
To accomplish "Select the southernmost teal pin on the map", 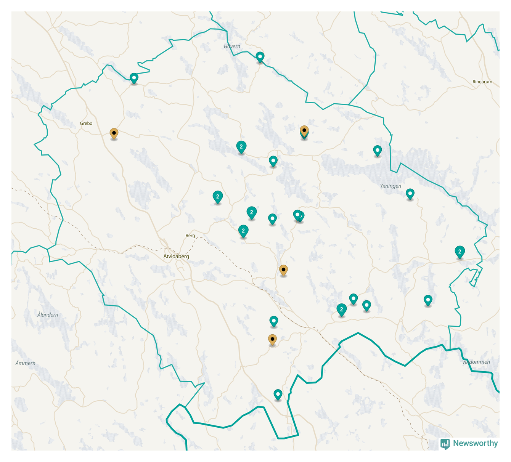I will coord(278,394).
